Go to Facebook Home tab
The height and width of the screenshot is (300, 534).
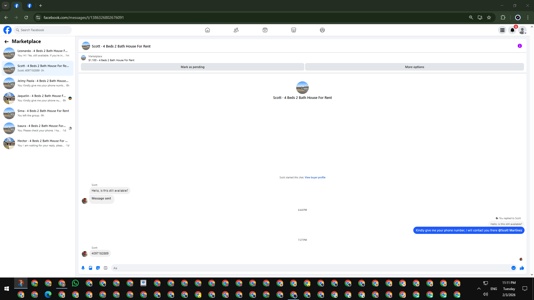click(207, 30)
